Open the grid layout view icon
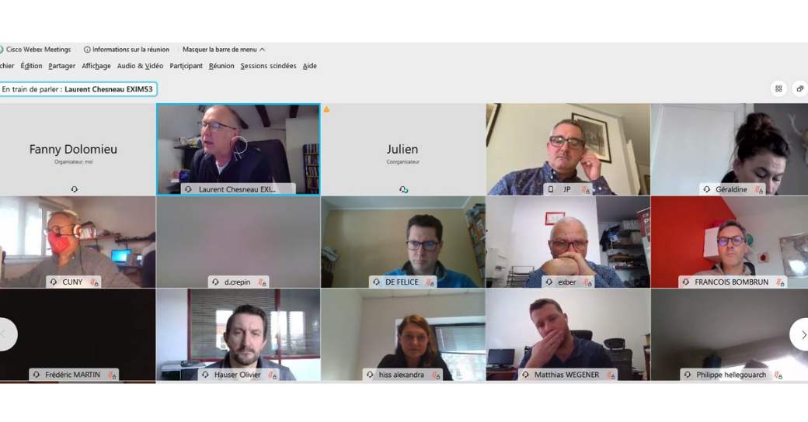This screenshot has width=808, height=422. click(778, 88)
